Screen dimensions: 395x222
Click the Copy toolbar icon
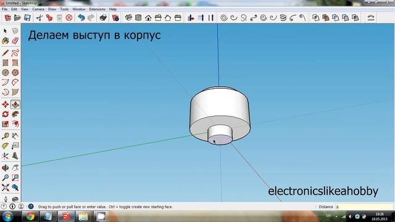pos(49,18)
